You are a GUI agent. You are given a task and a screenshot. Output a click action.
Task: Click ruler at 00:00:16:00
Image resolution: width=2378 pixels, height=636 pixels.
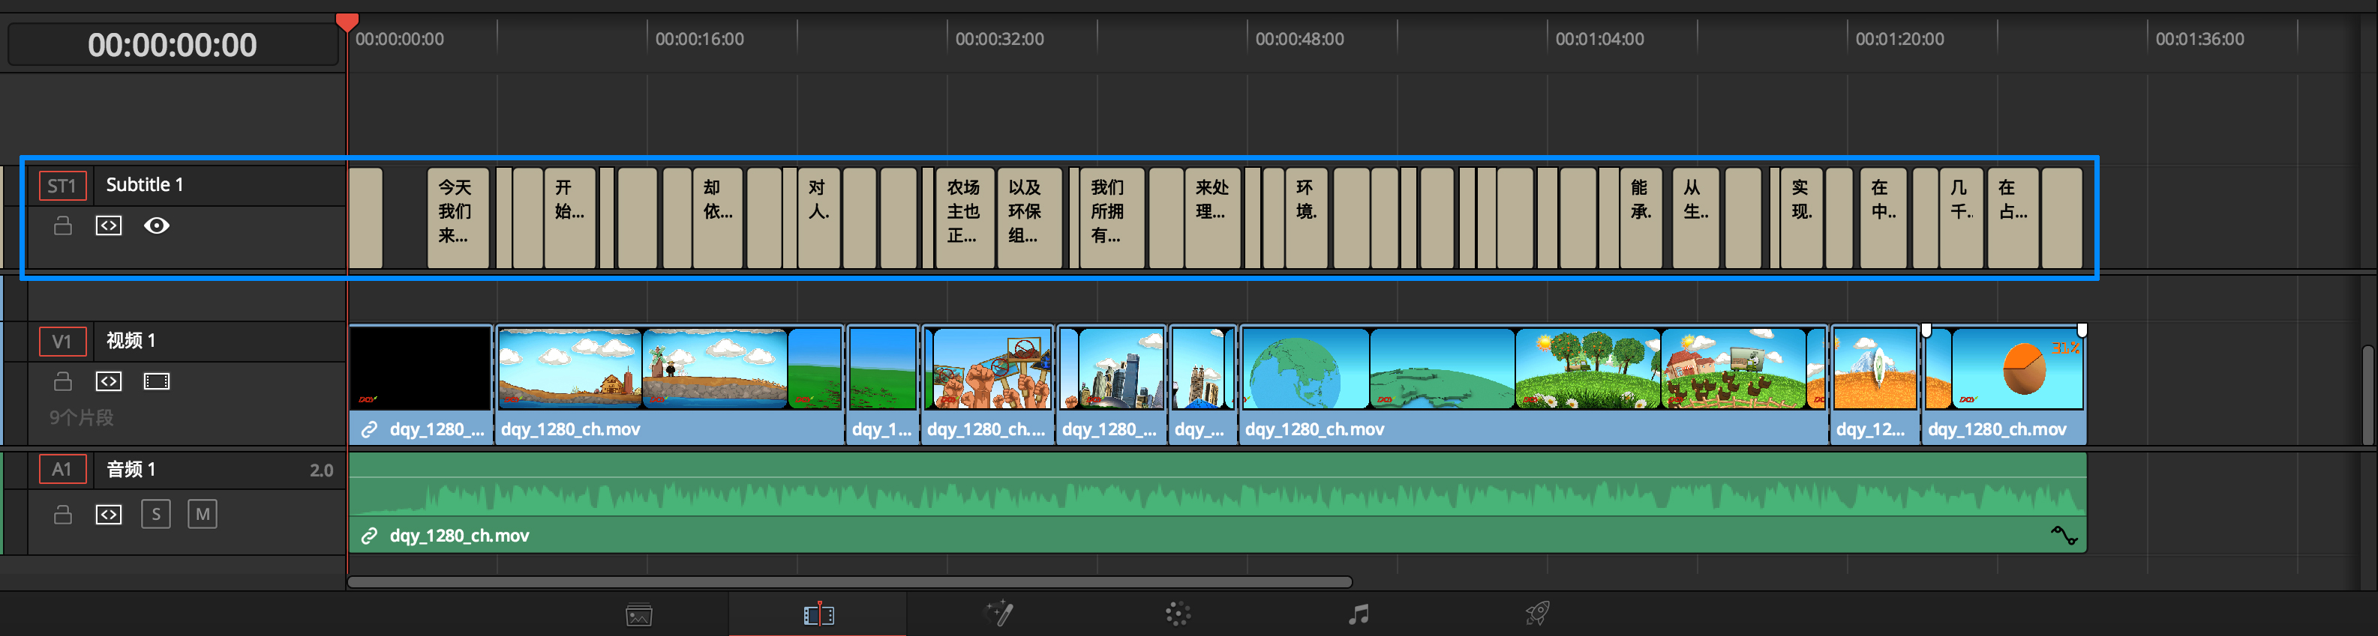click(x=700, y=39)
